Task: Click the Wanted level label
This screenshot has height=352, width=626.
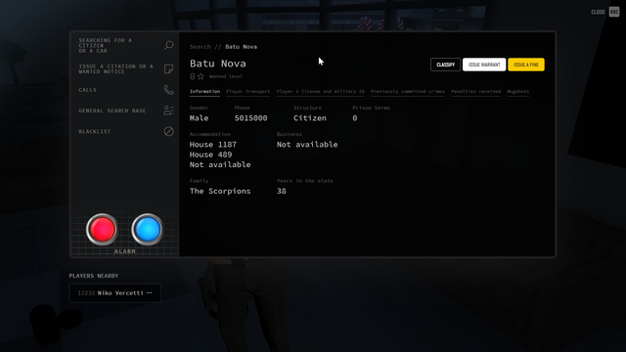Action: [x=226, y=76]
